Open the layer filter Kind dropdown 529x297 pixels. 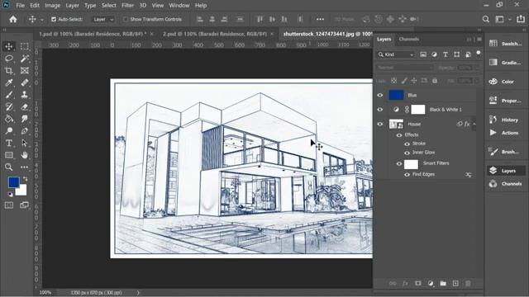(396, 54)
